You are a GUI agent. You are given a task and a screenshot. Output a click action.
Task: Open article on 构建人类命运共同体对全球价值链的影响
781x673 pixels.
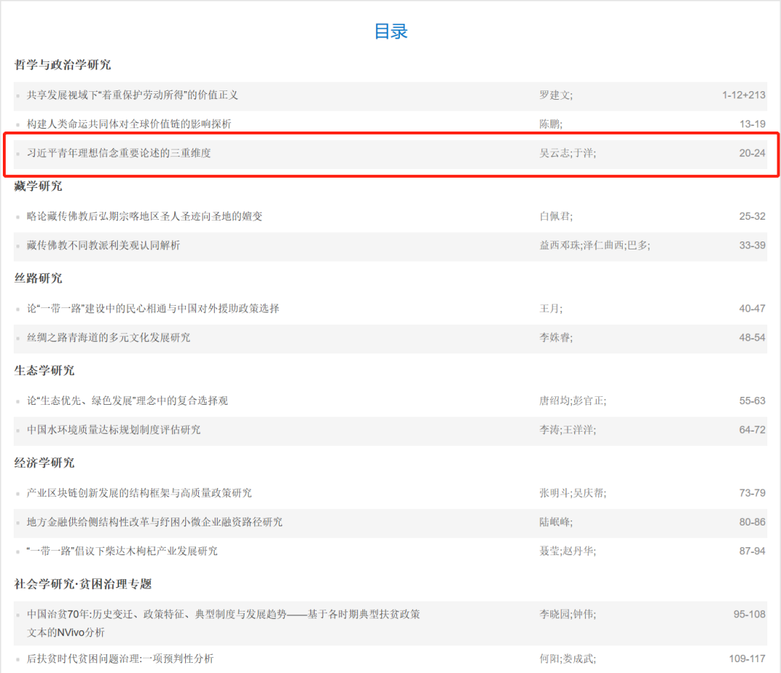pyautogui.click(x=129, y=124)
